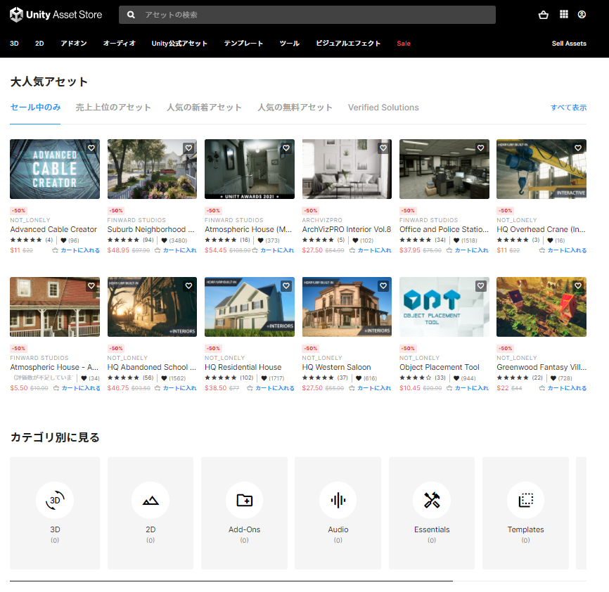The width and height of the screenshot is (609, 592).
Task: Add ArchVizPRO Interior Vol.8 to cart
Action: coord(371,250)
